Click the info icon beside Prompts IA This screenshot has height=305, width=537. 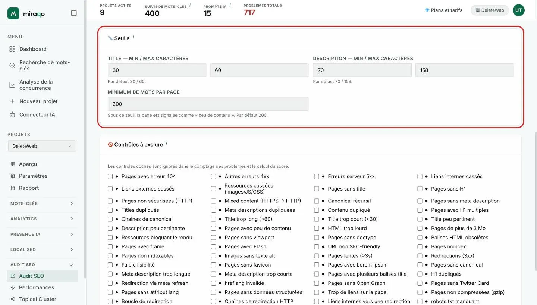point(230,5)
